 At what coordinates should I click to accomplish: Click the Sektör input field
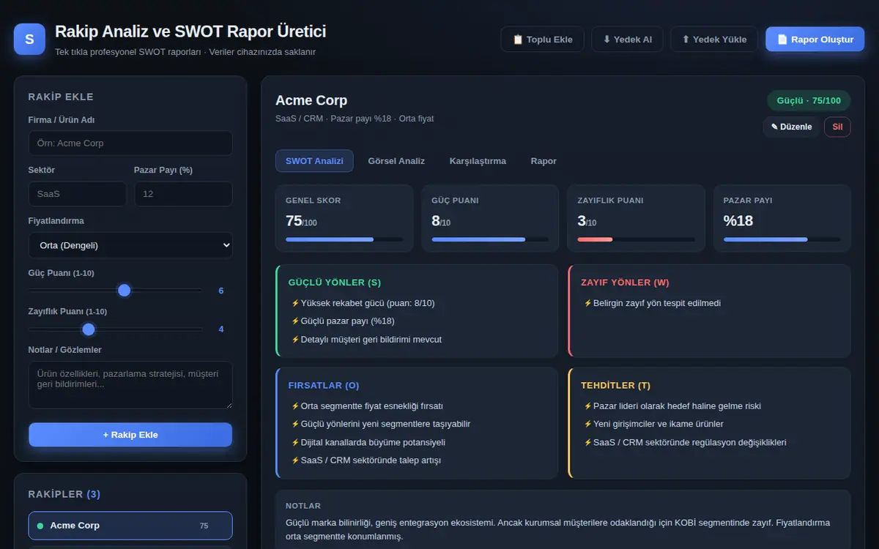(x=77, y=194)
